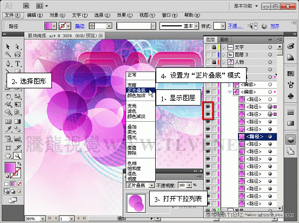Screen dimensions: 299x223
Task: Open the Symbols panel club icon in dock
Action: coord(290,96)
